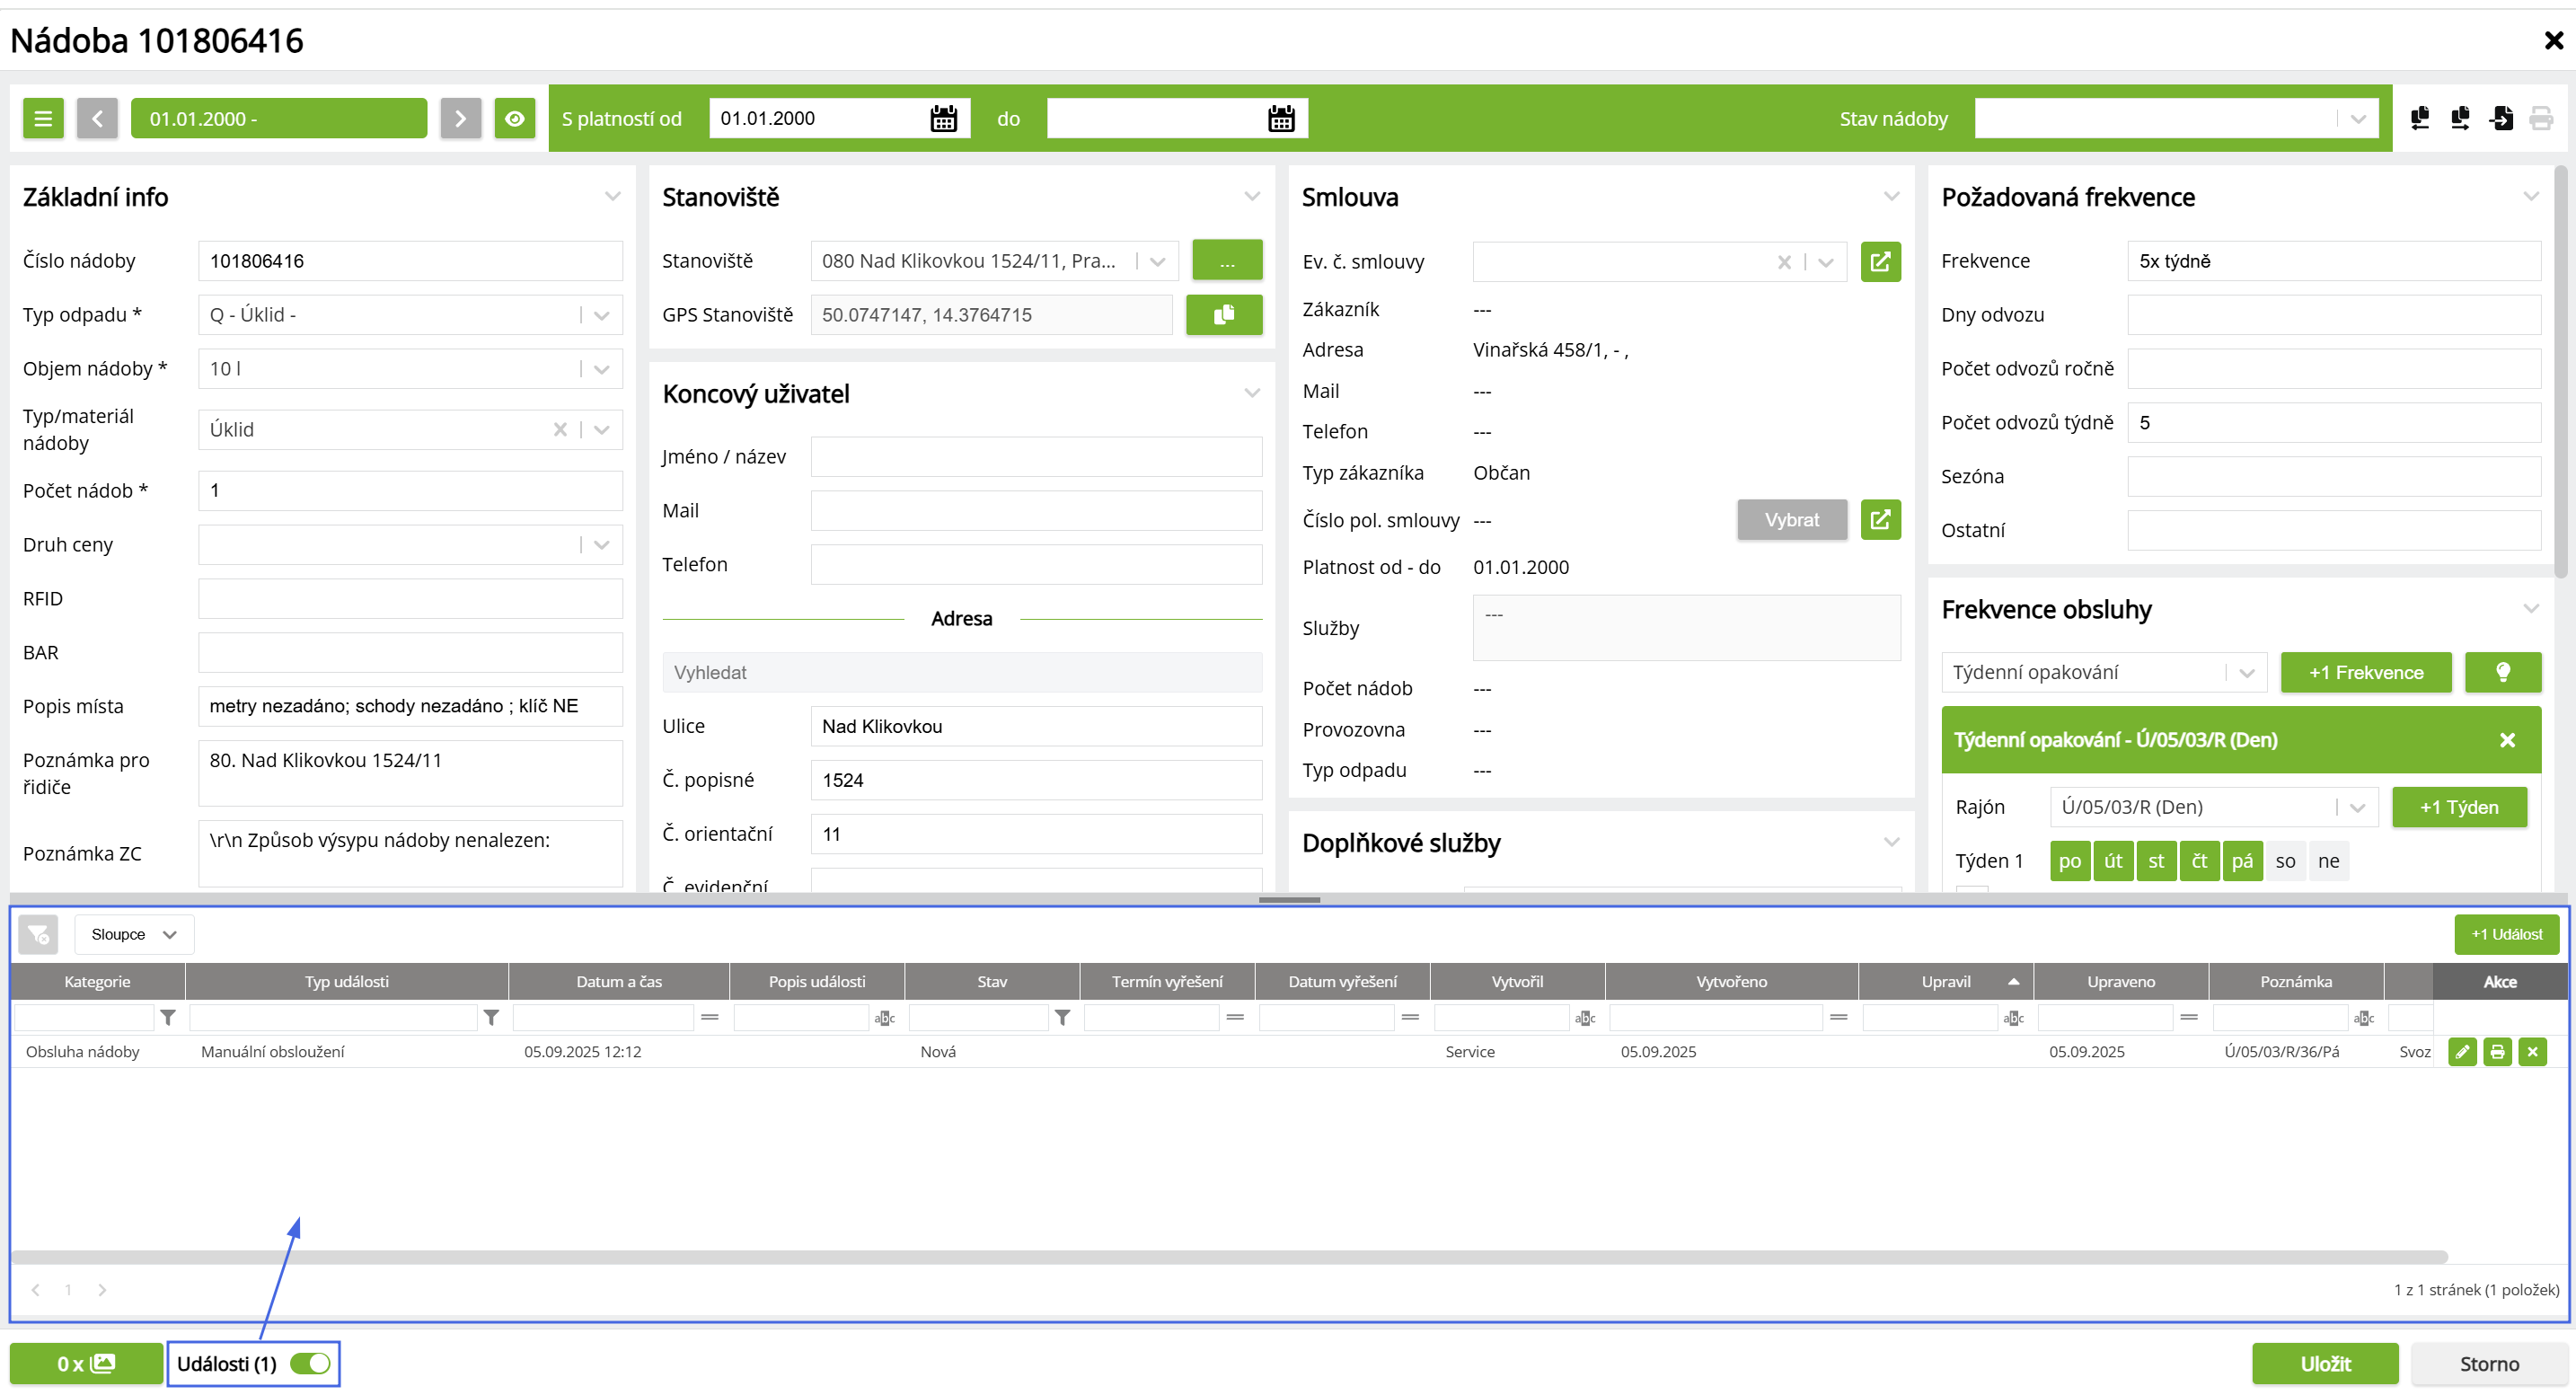Expand the Sloupce columns dropdown
Viewport: 2576px width, 1395px height.
133,934
